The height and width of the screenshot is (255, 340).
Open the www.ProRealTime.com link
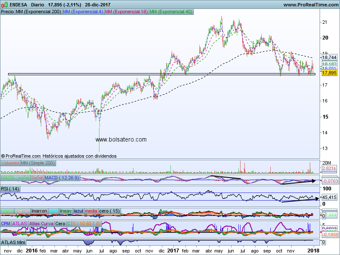[x=310, y=5]
